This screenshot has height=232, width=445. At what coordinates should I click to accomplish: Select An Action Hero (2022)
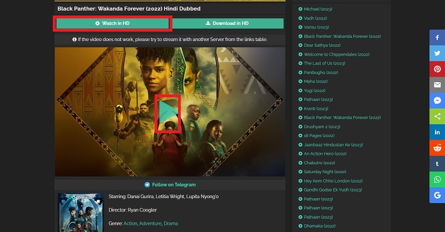tap(323, 154)
